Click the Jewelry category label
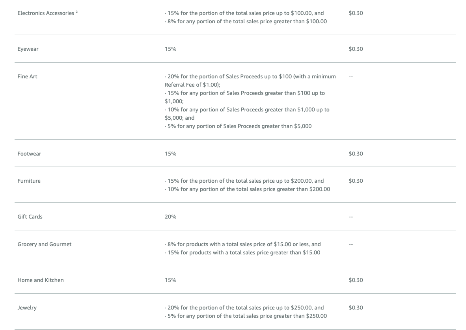The height and width of the screenshot is (330, 466). pos(27,308)
